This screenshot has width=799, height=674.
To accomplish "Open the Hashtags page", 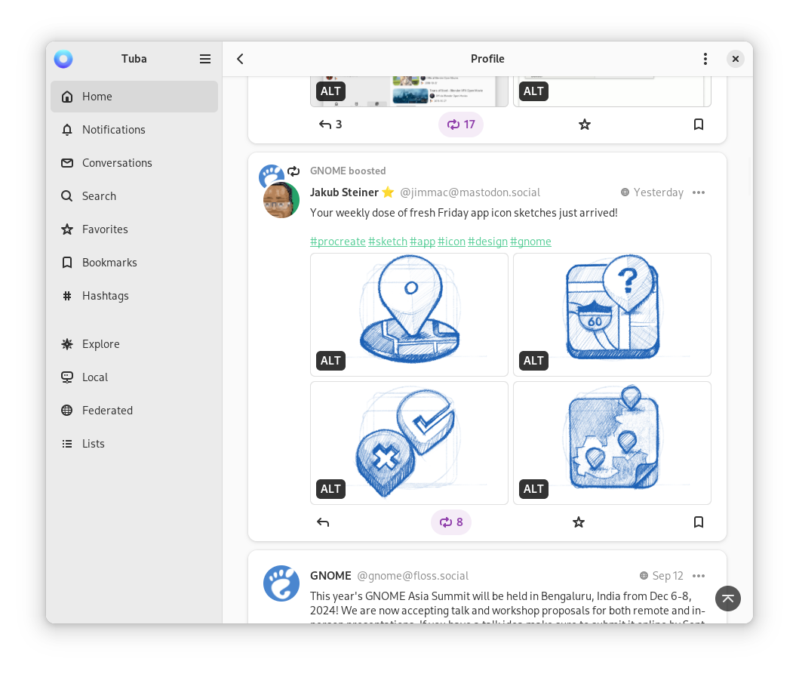I will [105, 296].
